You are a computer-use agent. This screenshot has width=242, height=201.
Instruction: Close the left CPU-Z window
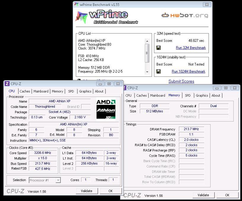pos(118,84)
